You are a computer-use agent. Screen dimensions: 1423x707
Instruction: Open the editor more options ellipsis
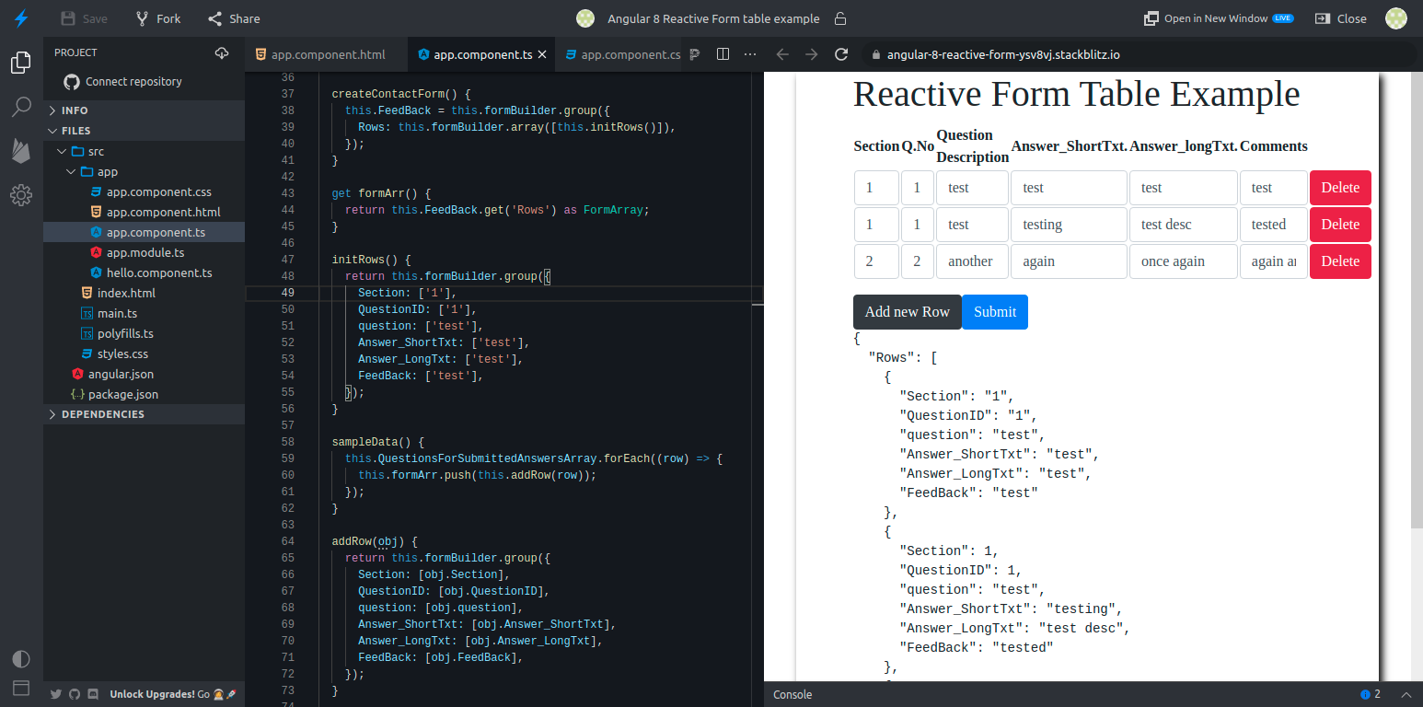pos(751,54)
